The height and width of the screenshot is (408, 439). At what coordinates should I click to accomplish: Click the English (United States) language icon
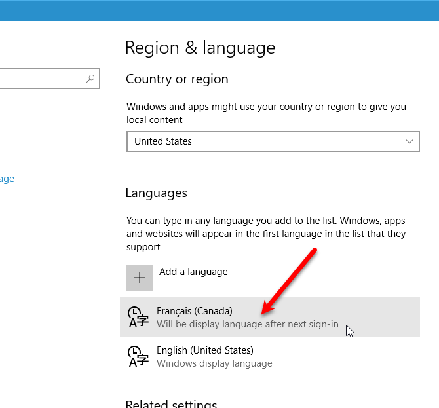tap(136, 357)
